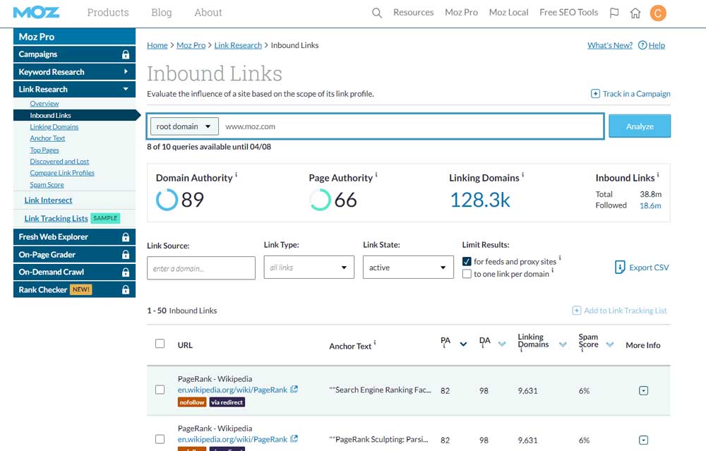The width and height of the screenshot is (706, 451).
Task: Open the What's New? link
Action: 610,45
